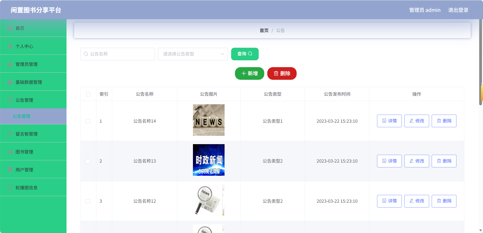This screenshot has height=233, width=483.
Task: Click the 修改 pencil icon for 公告名称14
Action: pyautogui.click(x=412, y=121)
